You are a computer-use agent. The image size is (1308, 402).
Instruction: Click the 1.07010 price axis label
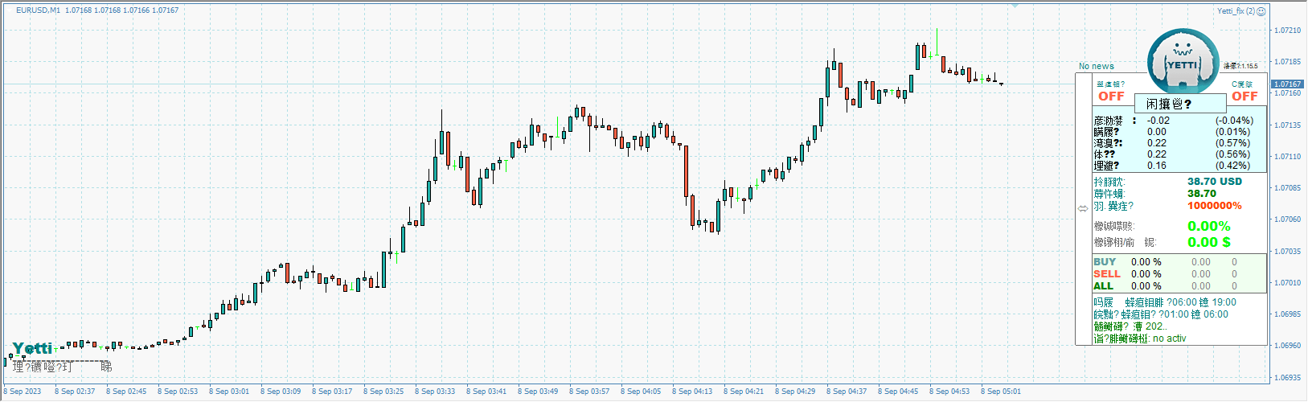point(1288,283)
